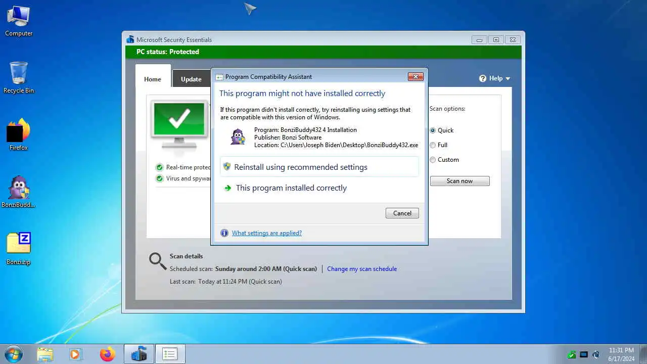
Task: Click the green check next to Real-time protection
Action: 160,167
